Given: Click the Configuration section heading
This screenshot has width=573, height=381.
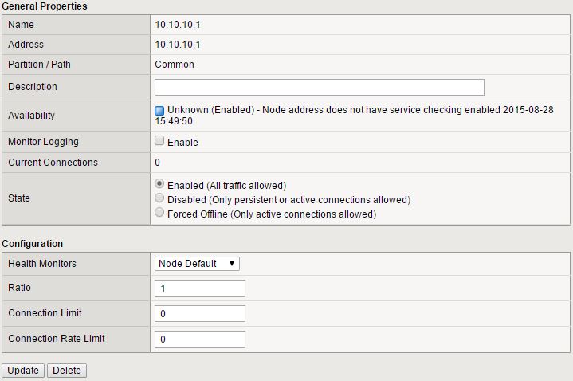Looking at the screenshot, I should click(33, 244).
